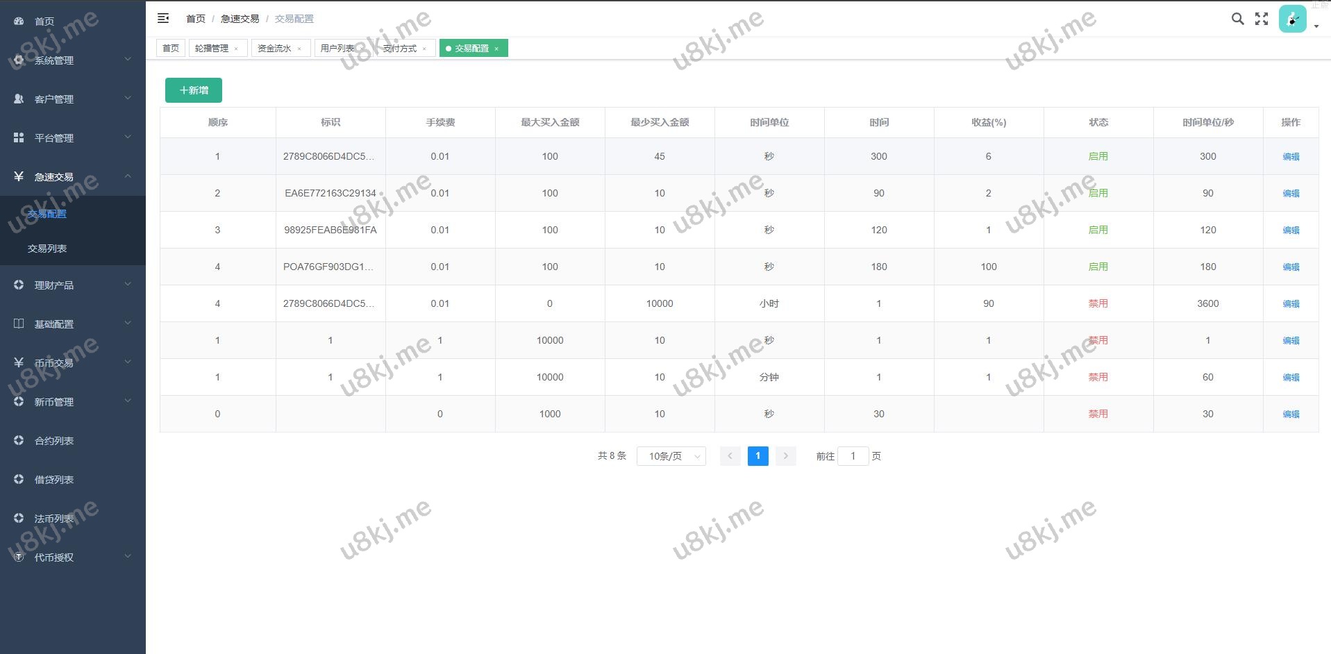Expand the 理财产品 menu
Image resolution: width=1331 pixels, height=654 pixels.
[x=73, y=285]
